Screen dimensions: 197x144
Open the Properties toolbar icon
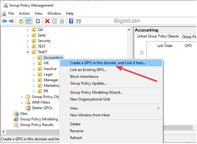[54, 21]
